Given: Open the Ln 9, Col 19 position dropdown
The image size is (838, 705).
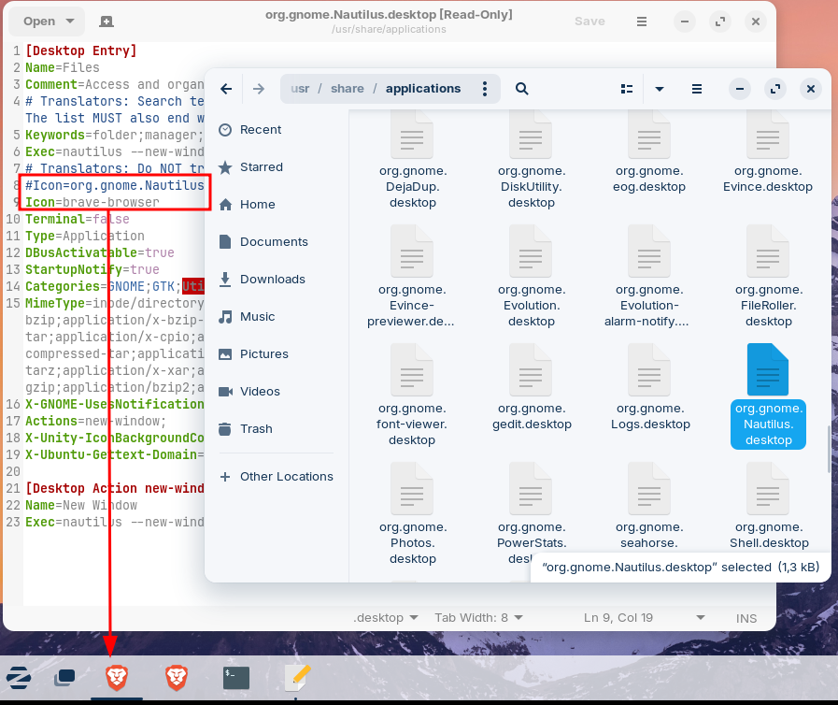Looking at the screenshot, I should [x=644, y=618].
